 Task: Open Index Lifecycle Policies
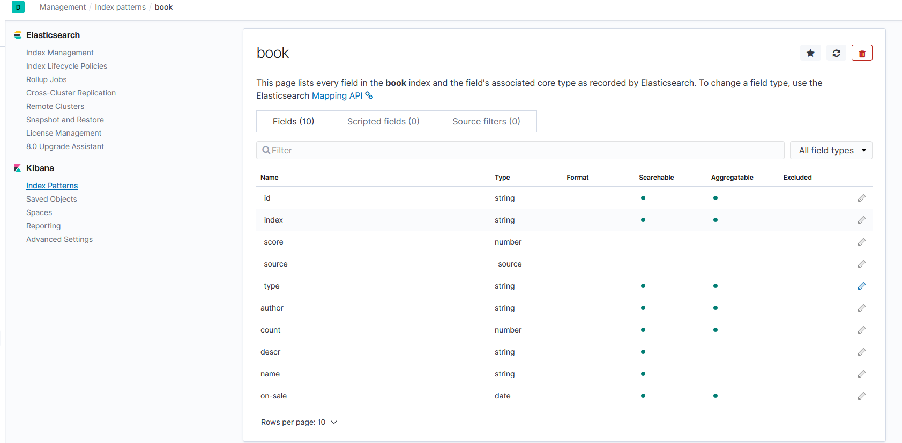coord(66,66)
